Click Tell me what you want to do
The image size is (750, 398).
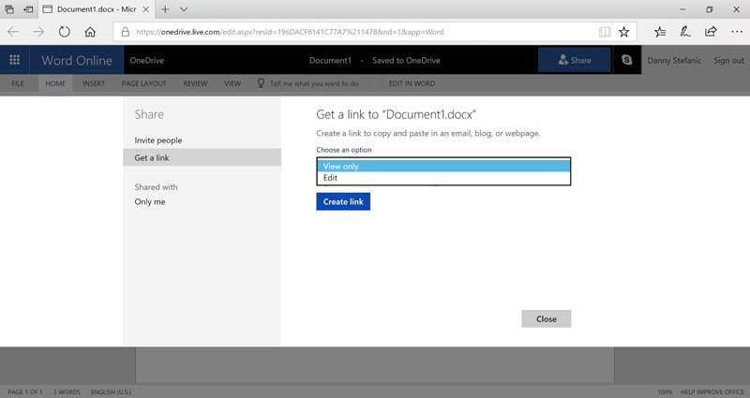(314, 83)
